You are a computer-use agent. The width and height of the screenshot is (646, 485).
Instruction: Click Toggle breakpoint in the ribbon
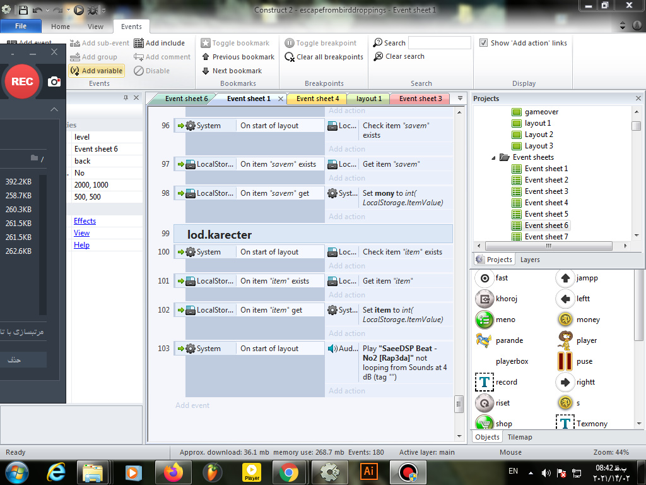click(x=320, y=43)
